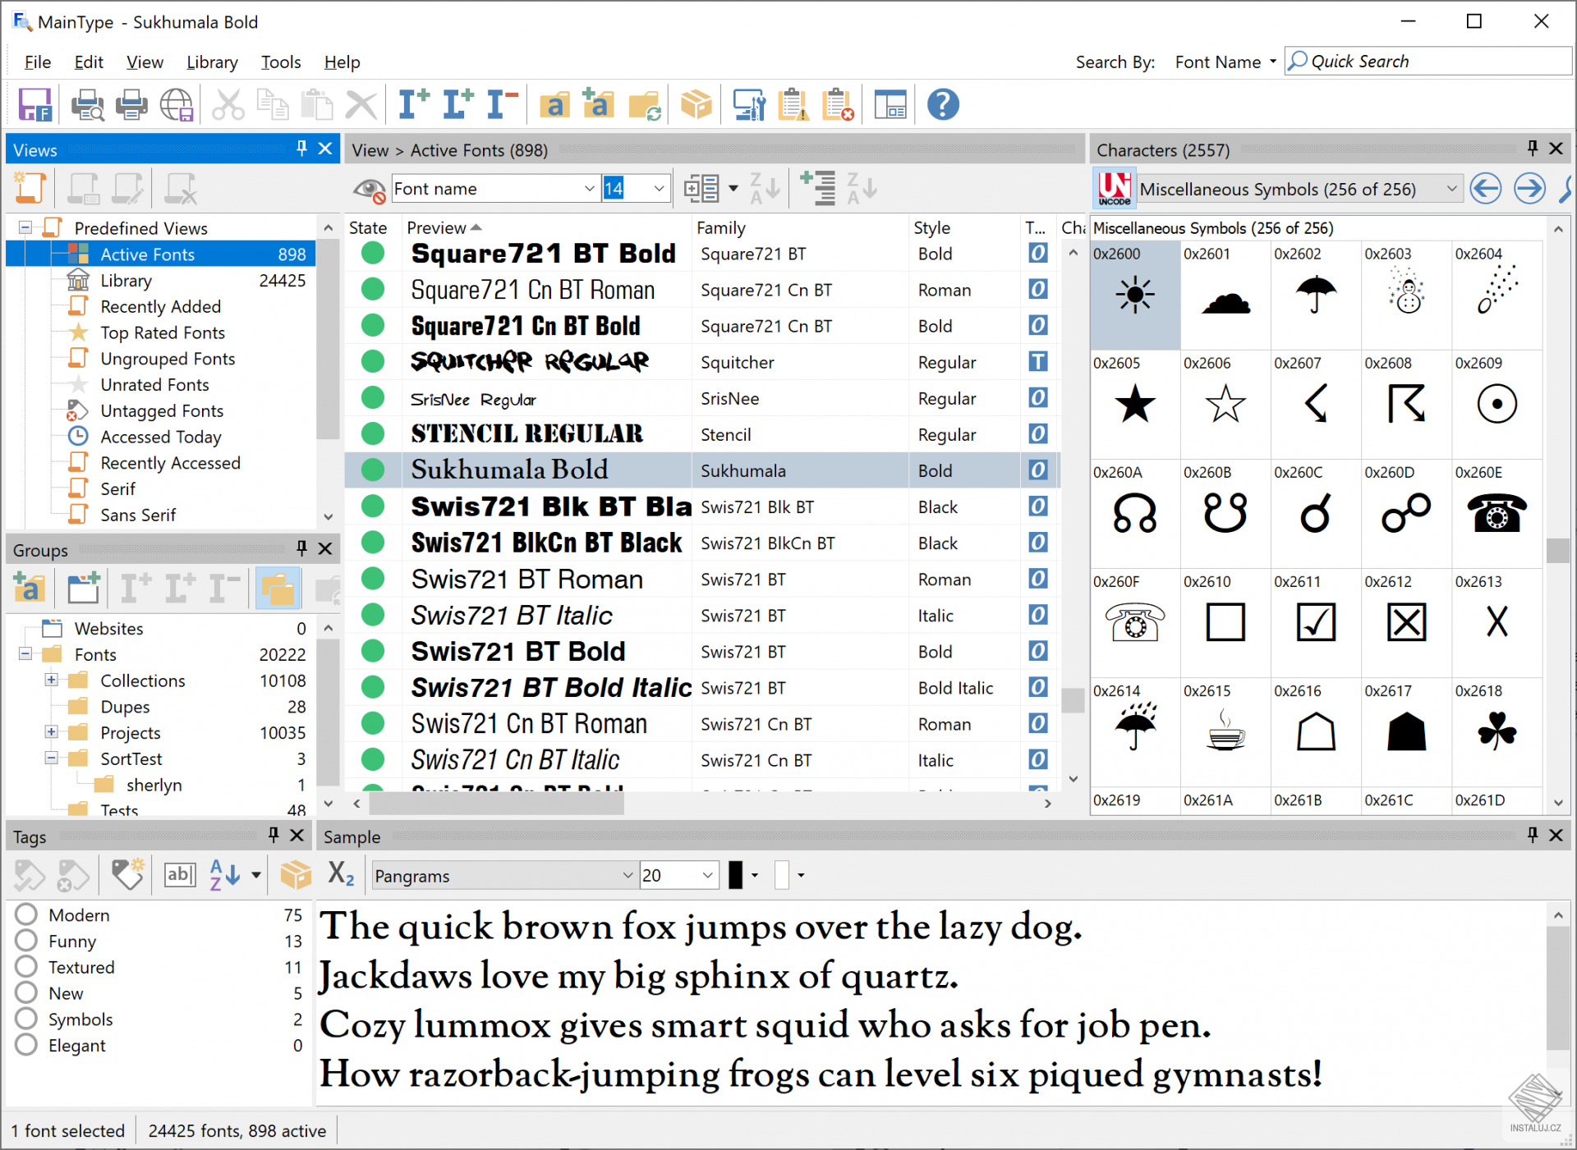Expand the Collections folder group

click(x=52, y=679)
